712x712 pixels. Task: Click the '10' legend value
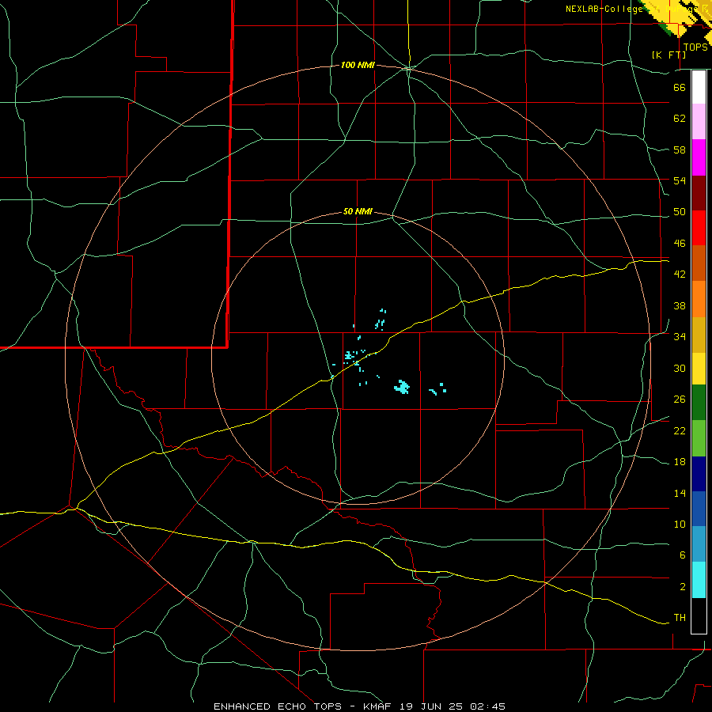click(x=680, y=525)
